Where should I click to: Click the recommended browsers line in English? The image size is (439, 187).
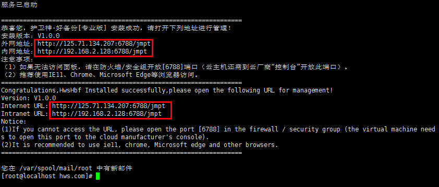point(140,145)
